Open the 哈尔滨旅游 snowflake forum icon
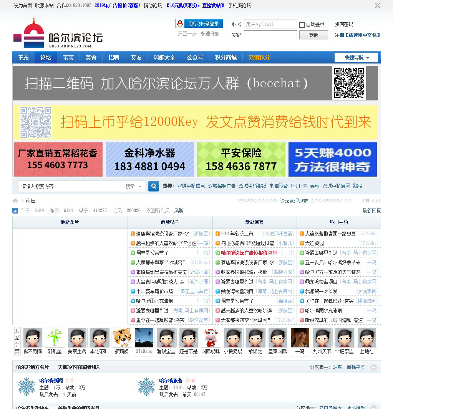This screenshot has width=461, height=409. (x=146, y=387)
